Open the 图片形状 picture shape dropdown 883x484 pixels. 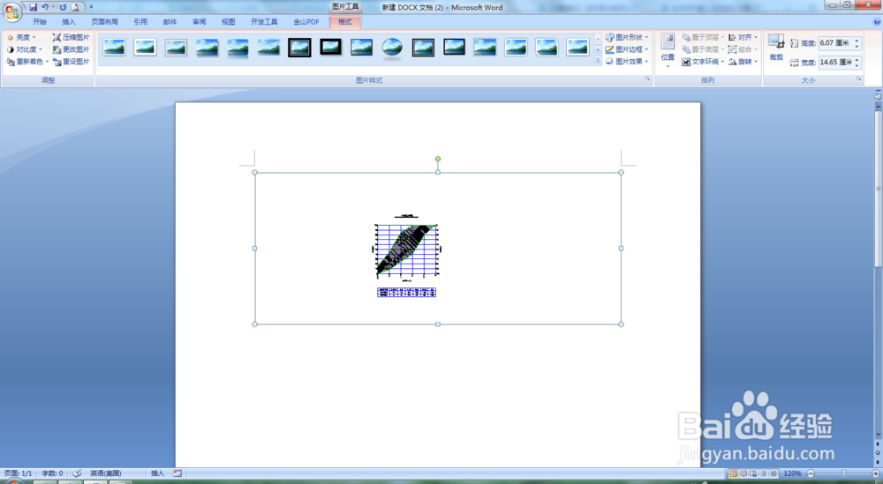(627, 37)
